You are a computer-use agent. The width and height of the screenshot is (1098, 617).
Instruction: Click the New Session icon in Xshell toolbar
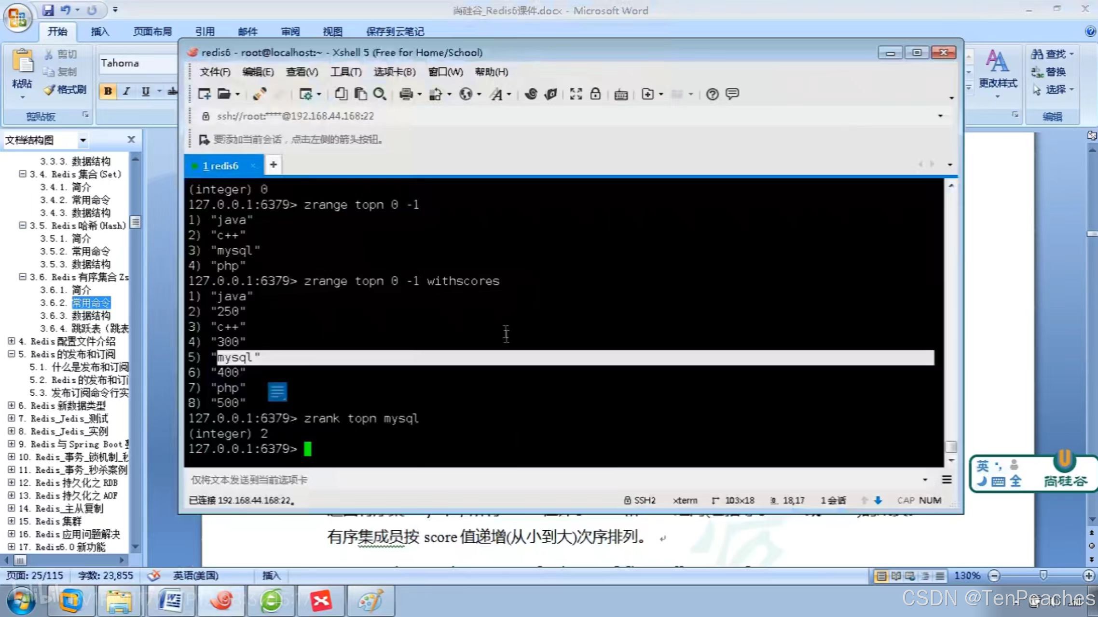[x=204, y=94]
